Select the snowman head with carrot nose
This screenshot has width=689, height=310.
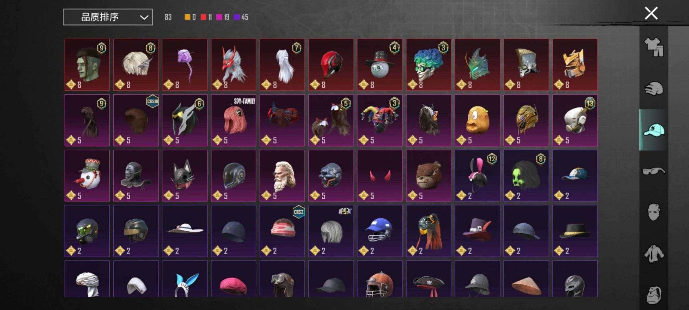pyautogui.click(x=87, y=176)
